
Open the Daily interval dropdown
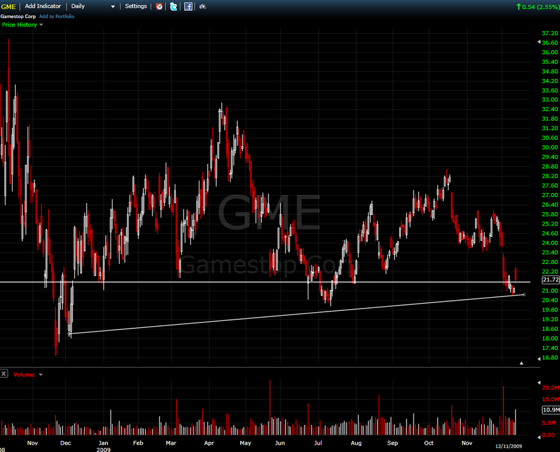point(93,6)
